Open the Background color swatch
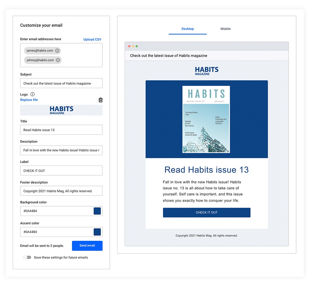The height and width of the screenshot is (286, 310). [97, 211]
